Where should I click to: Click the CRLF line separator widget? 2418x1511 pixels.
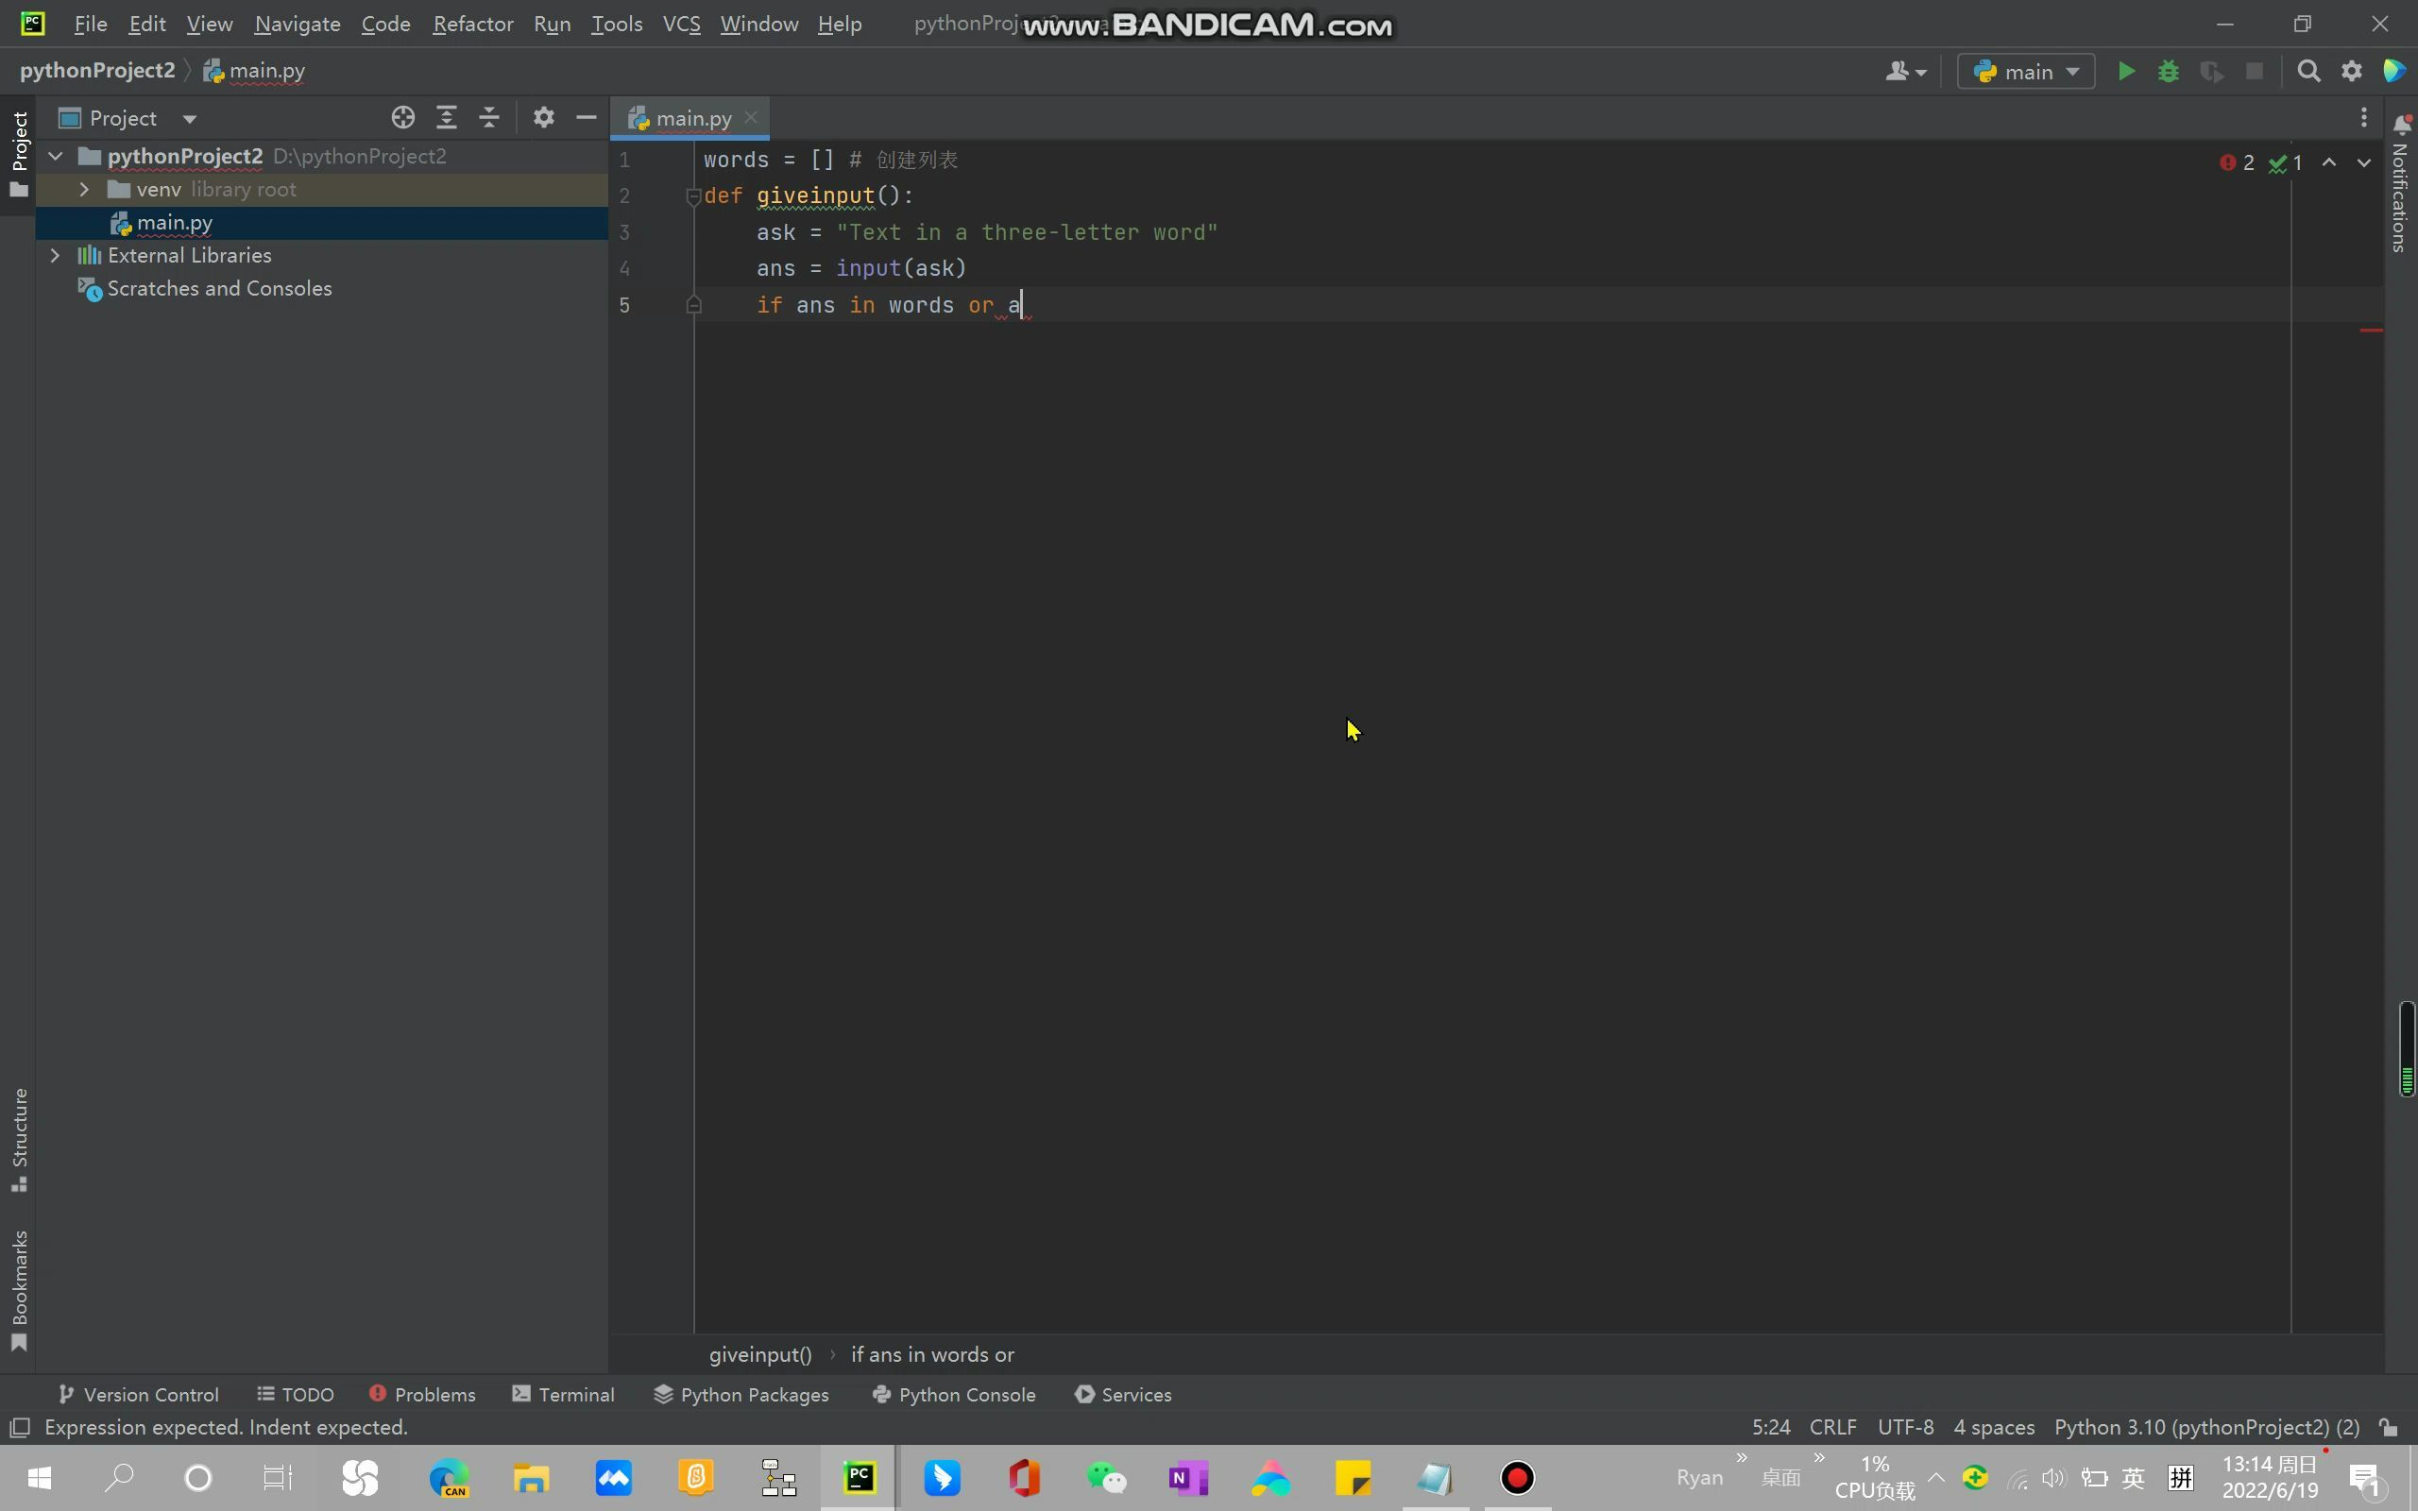pyautogui.click(x=1832, y=1427)
